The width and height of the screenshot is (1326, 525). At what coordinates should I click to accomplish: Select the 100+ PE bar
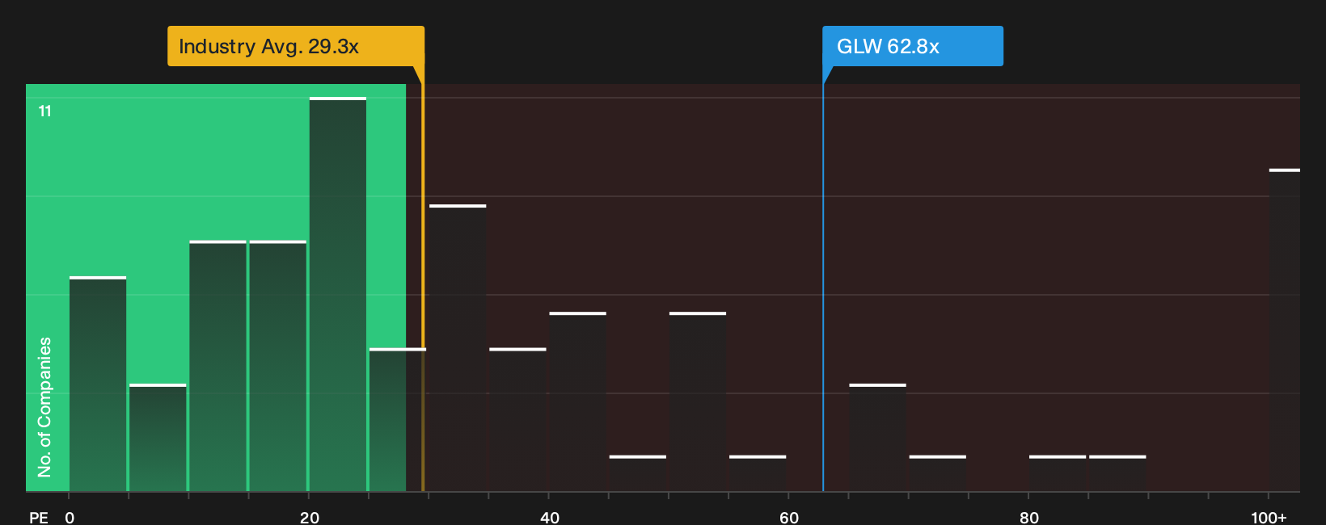pos(1285,330)
